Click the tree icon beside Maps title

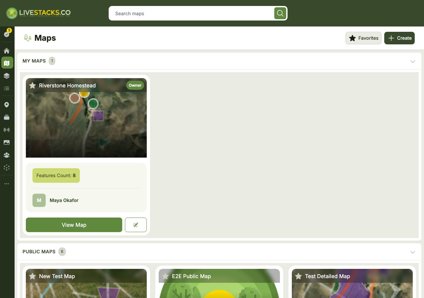point(28,38)
